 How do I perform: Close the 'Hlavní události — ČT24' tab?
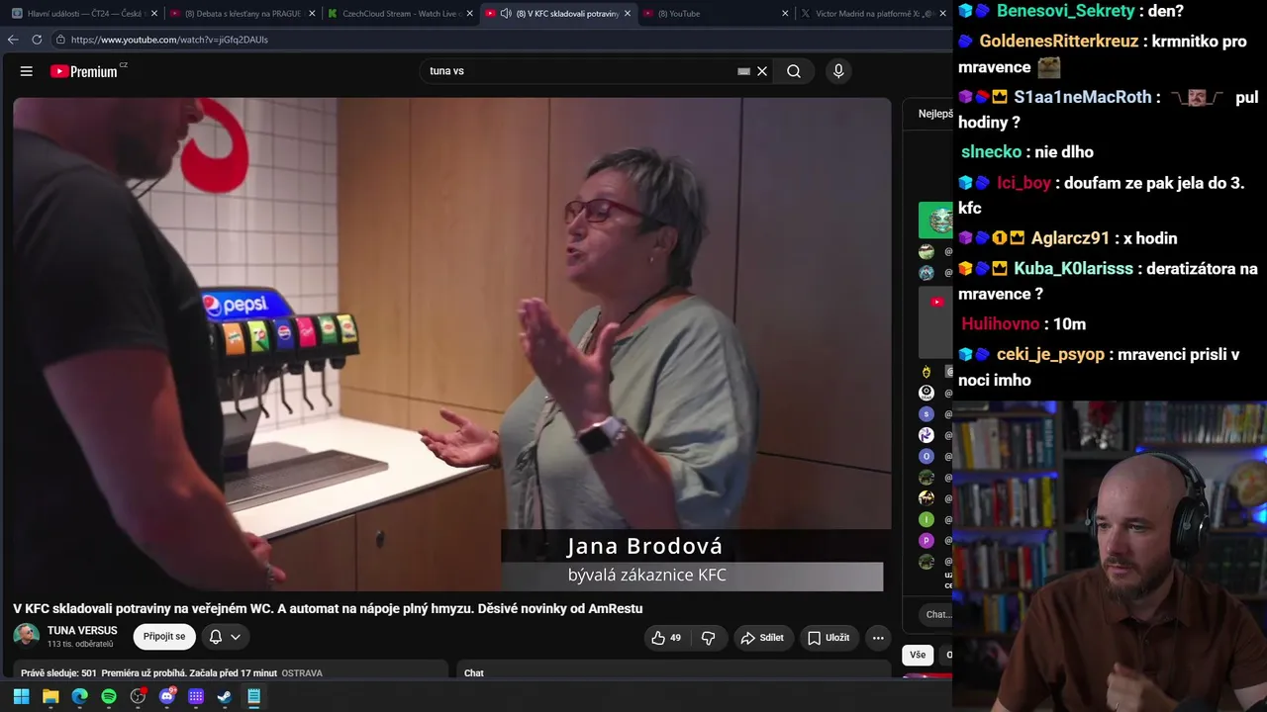click(154, 14)
